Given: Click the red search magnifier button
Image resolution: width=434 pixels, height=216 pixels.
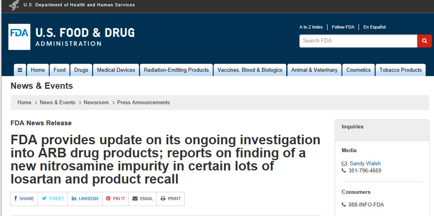Looking at the screenshot, I should [x=424, y=41].
